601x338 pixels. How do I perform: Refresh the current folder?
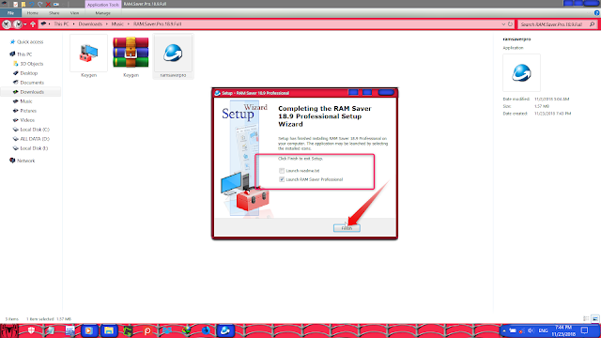tap(510, 24)
